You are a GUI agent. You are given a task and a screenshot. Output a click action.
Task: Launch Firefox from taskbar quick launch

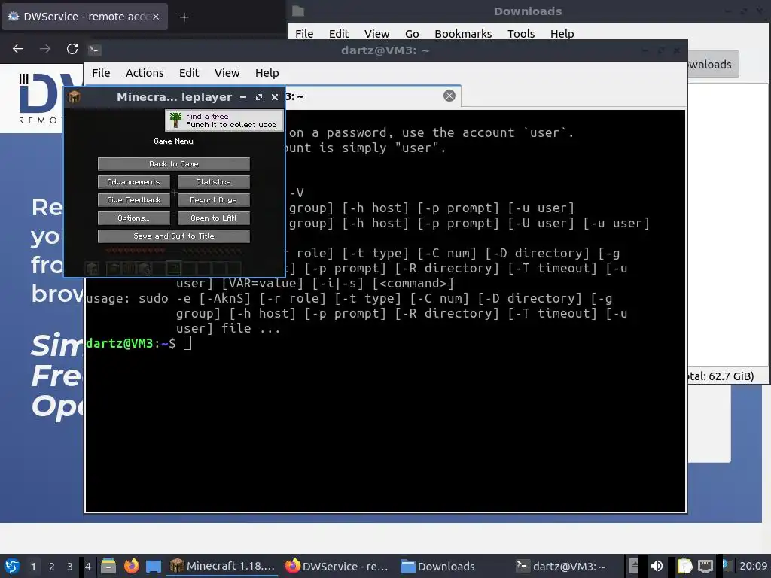tap(131, 566)
